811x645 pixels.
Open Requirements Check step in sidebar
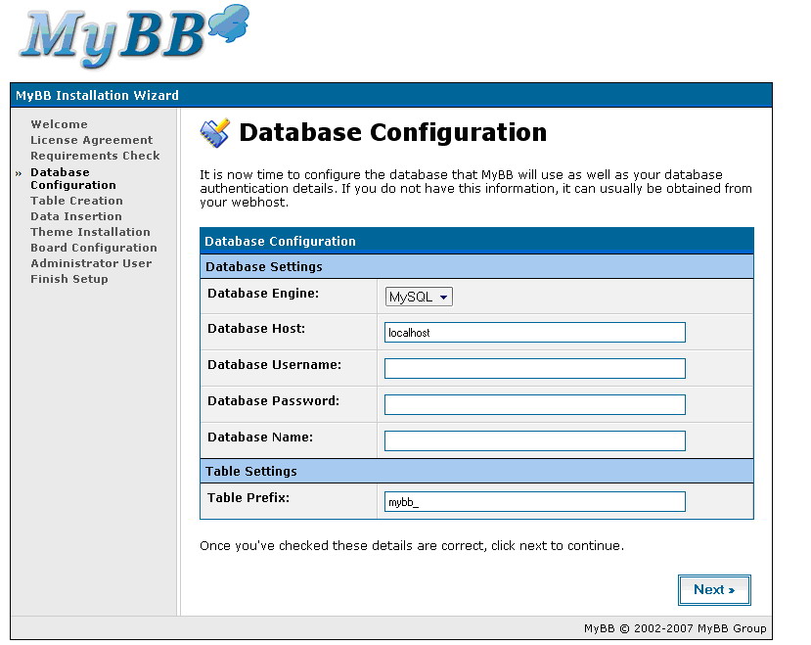[95, 156]
